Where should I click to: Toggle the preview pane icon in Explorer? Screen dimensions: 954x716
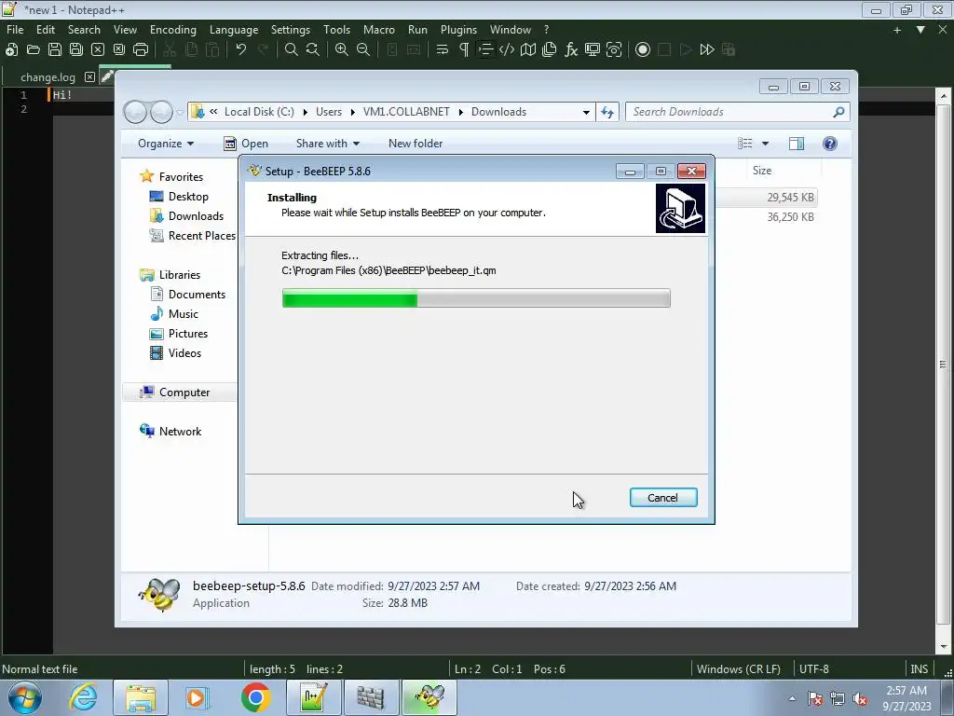click(796, 144)
